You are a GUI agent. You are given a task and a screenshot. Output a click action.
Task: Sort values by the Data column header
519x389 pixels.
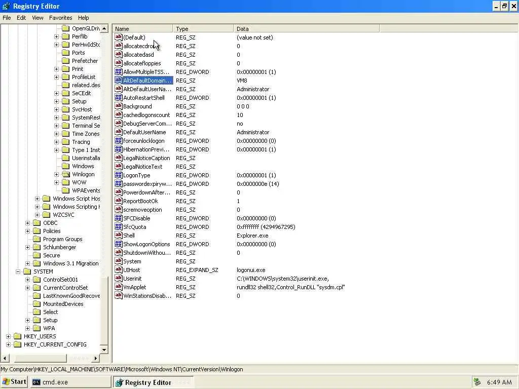pyautogui.click(x=306, y=29)
